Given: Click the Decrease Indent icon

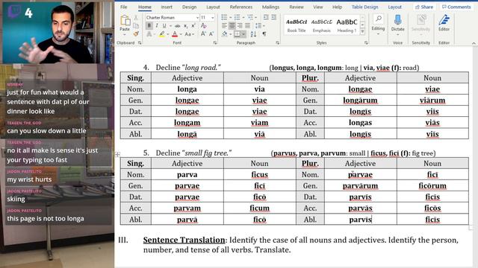Looking at the screenshot, I should [266, 17].
